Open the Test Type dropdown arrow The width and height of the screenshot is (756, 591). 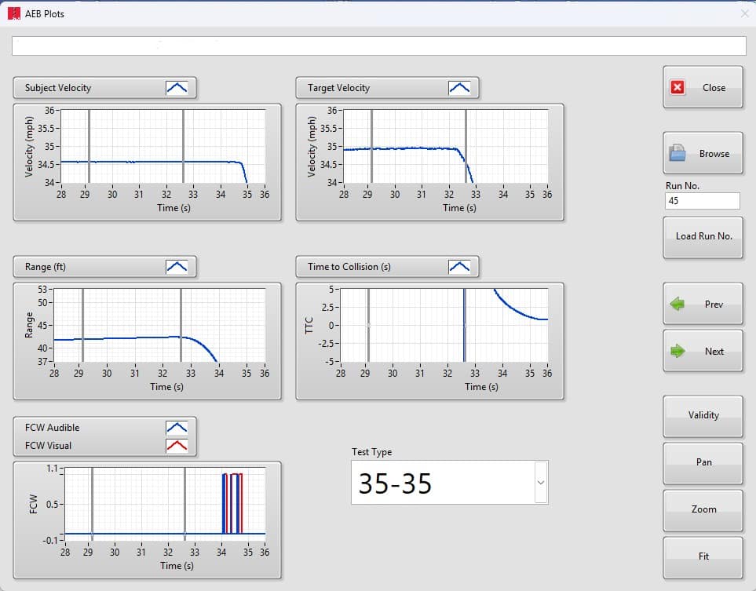click(x=541, y=482)
